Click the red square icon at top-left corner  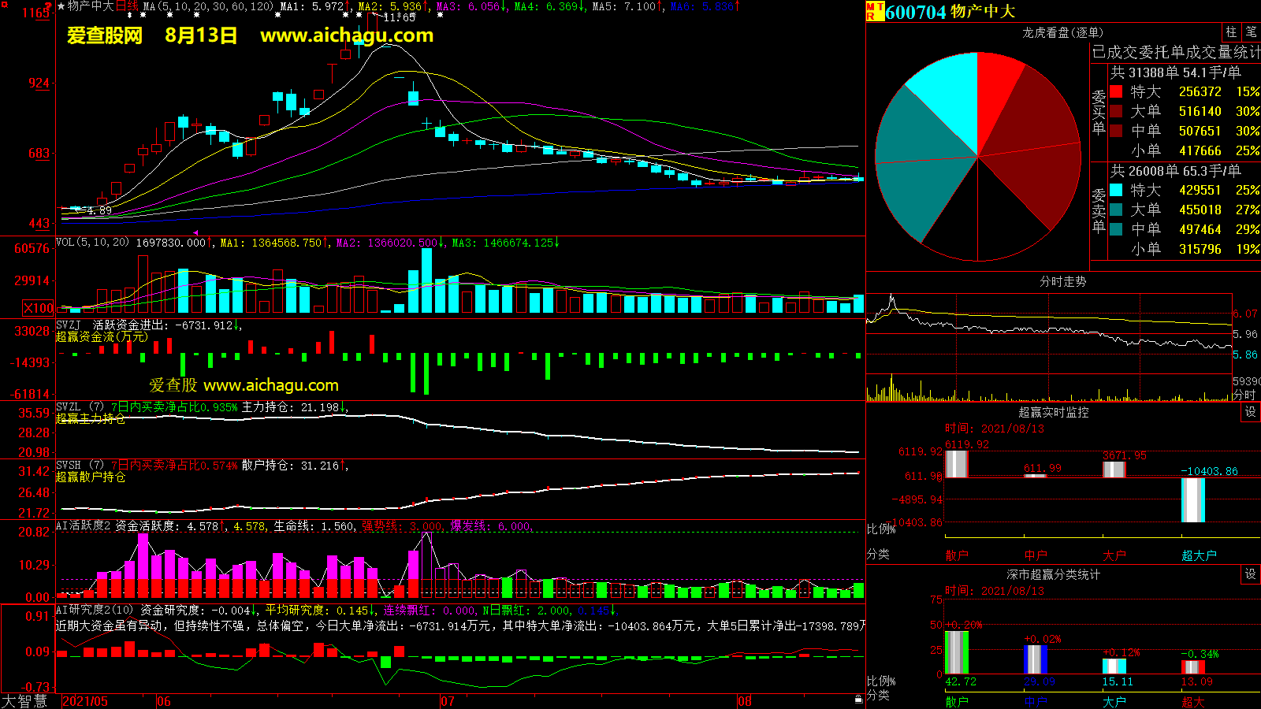click(5, 6)
